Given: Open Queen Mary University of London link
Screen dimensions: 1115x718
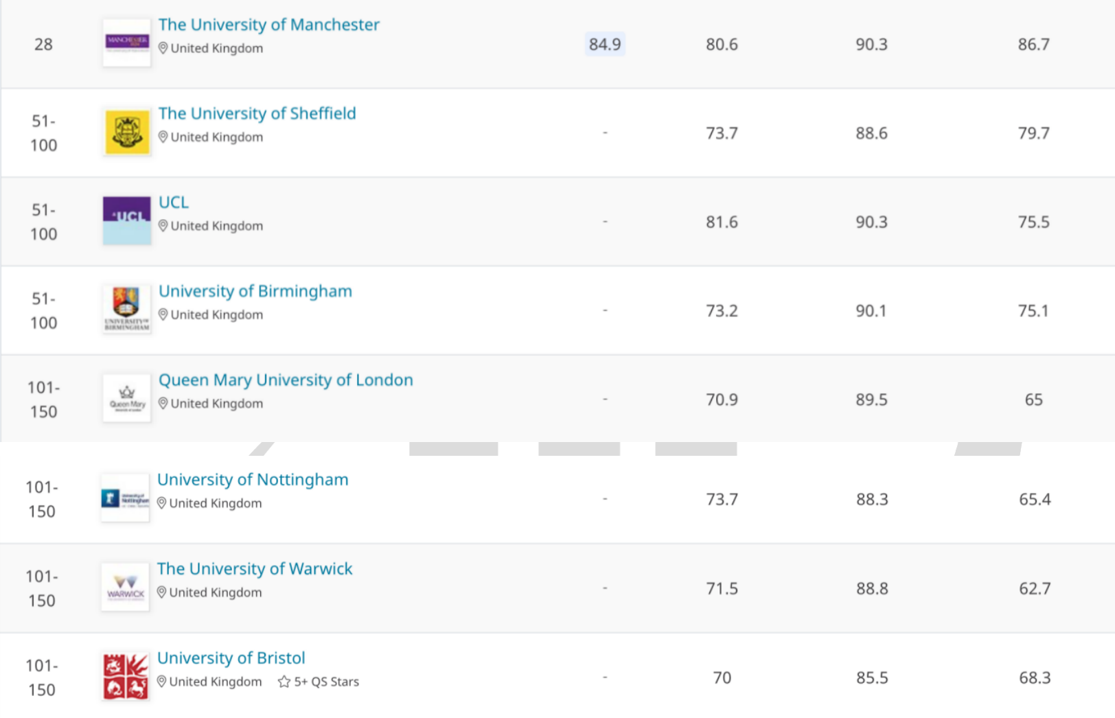Looking at the screenshot, I should (x=286, y=380).
